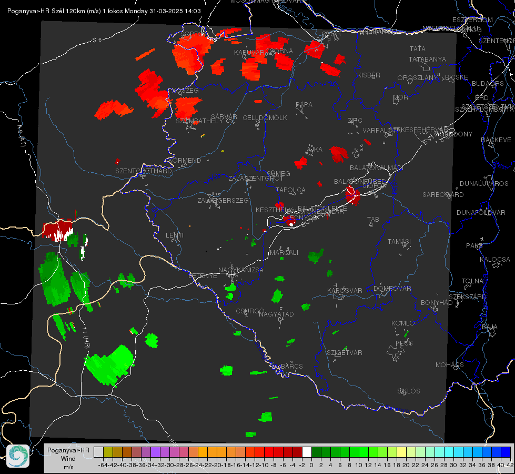Click the 'S 6' road label
Viewport: 515px width, 474px height.
pos(97,40)
